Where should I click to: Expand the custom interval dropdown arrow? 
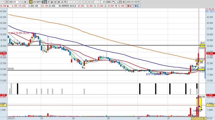point(99,2)
